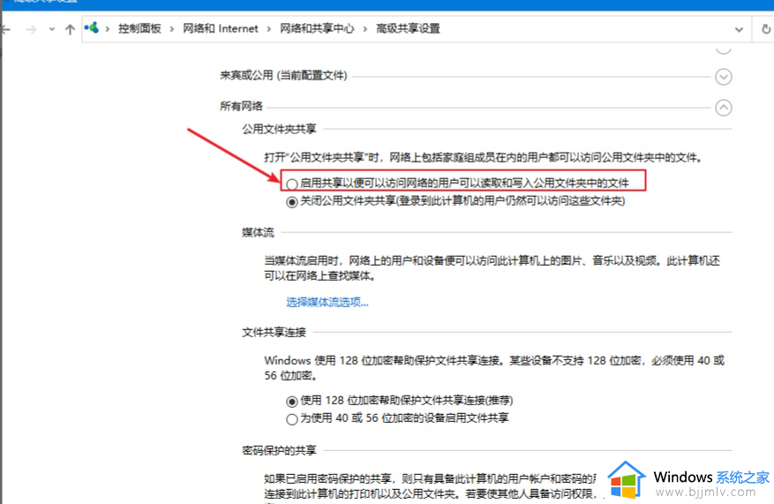Select 关闭公用文件夹共享 radio button

[x=292, y=202]
